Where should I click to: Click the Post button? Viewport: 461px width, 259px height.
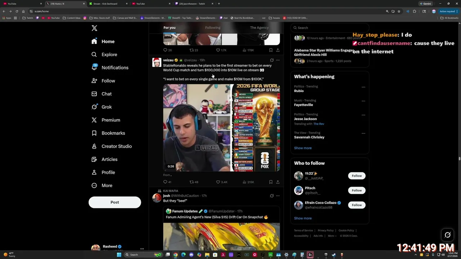coord(115,202)
